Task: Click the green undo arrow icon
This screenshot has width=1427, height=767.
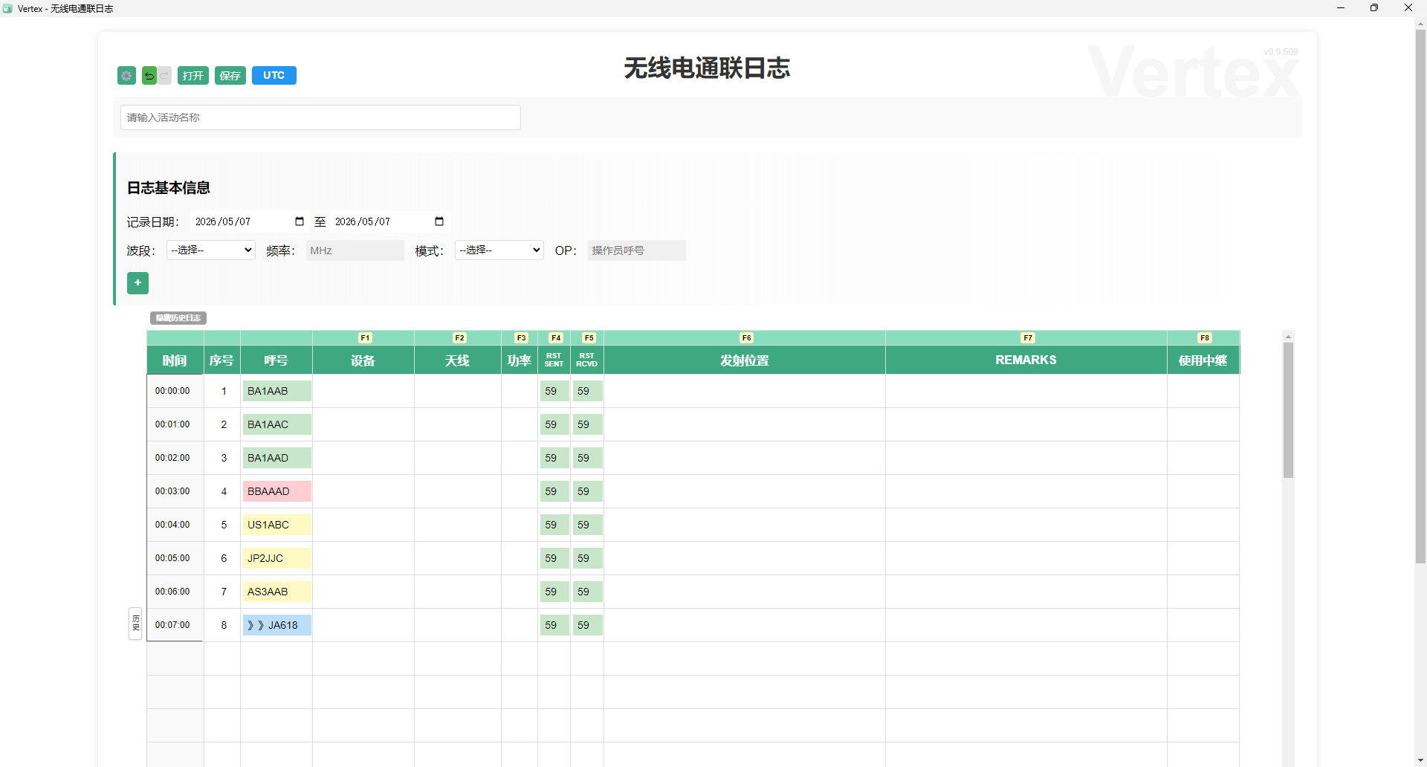Action: click(149, 76)
